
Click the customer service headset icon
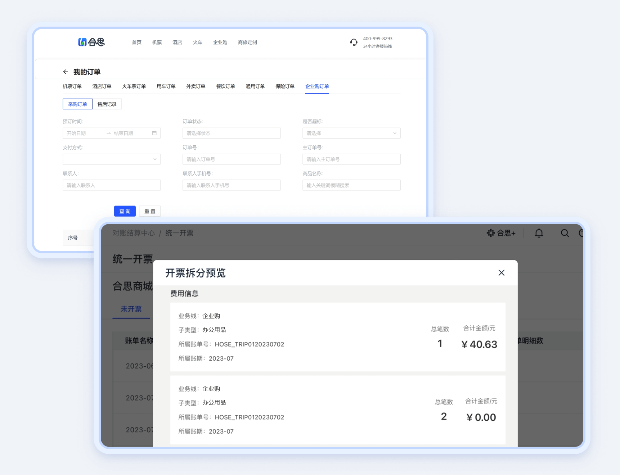(x=354, y=42)
